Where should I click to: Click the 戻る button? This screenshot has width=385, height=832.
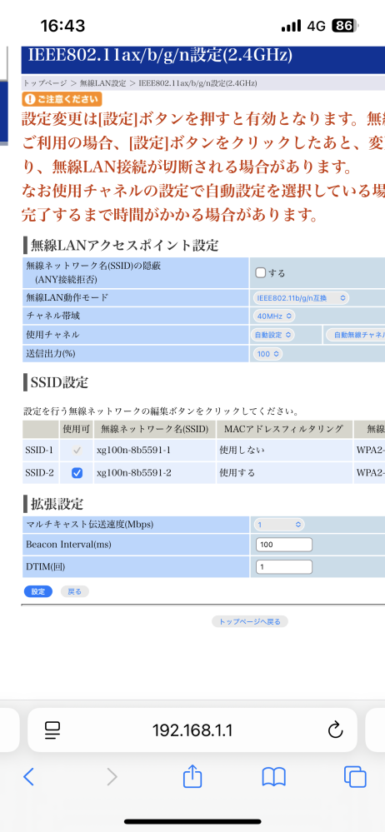coord(75,591)
